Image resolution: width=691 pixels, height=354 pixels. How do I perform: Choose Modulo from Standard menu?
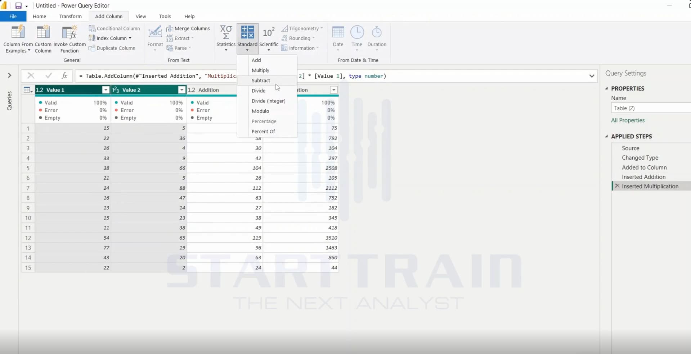(x=267, y=111)
